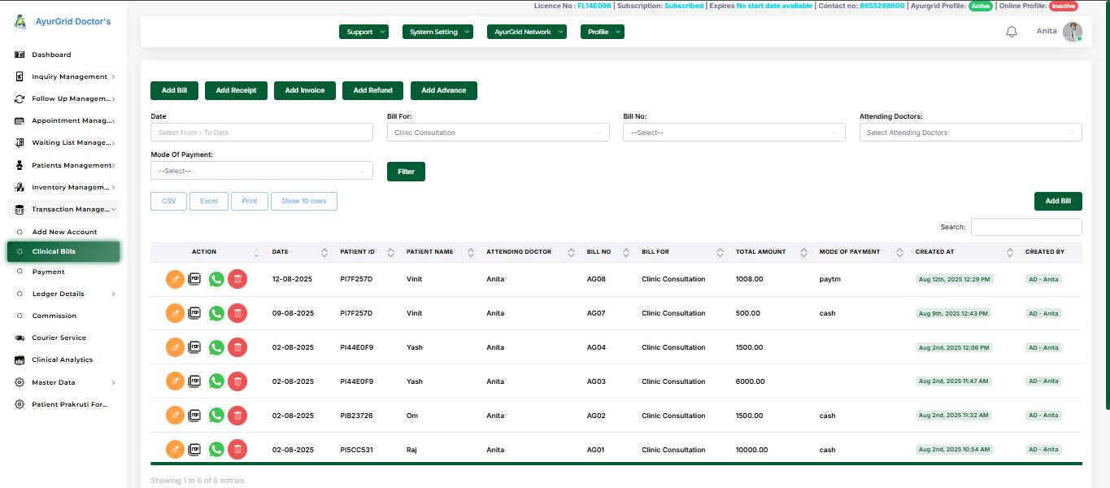
Task: Click the Anita profile avatar
Action: (1071, 31)
